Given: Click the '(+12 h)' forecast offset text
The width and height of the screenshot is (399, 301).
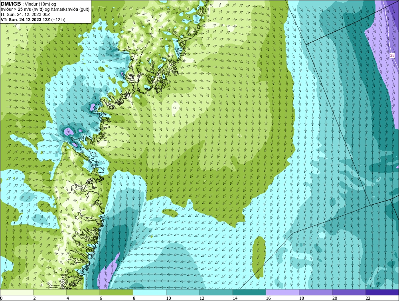Looking at the screenshot, I should [x=58, y=20].
